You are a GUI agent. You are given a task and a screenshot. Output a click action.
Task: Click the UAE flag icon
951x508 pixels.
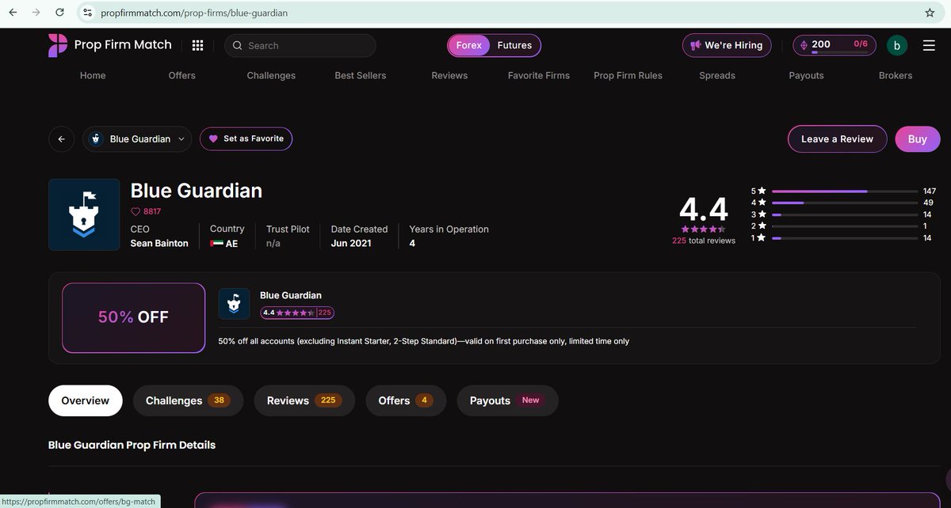click(x=216, y=244)
